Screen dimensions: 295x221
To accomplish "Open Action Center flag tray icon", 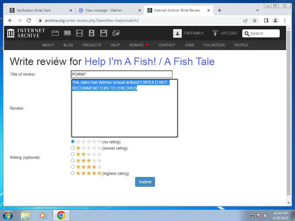I will (259, 216).
